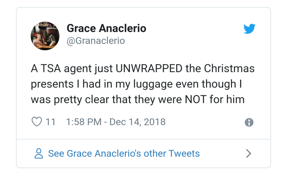Open the Grace Anaclerio display name
Viewport: 287px width, 176px height.
106,28
